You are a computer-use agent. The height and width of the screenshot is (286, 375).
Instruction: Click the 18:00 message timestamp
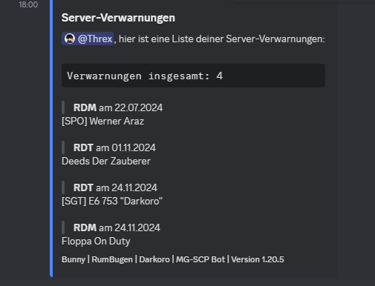click(x=28, y=4)
